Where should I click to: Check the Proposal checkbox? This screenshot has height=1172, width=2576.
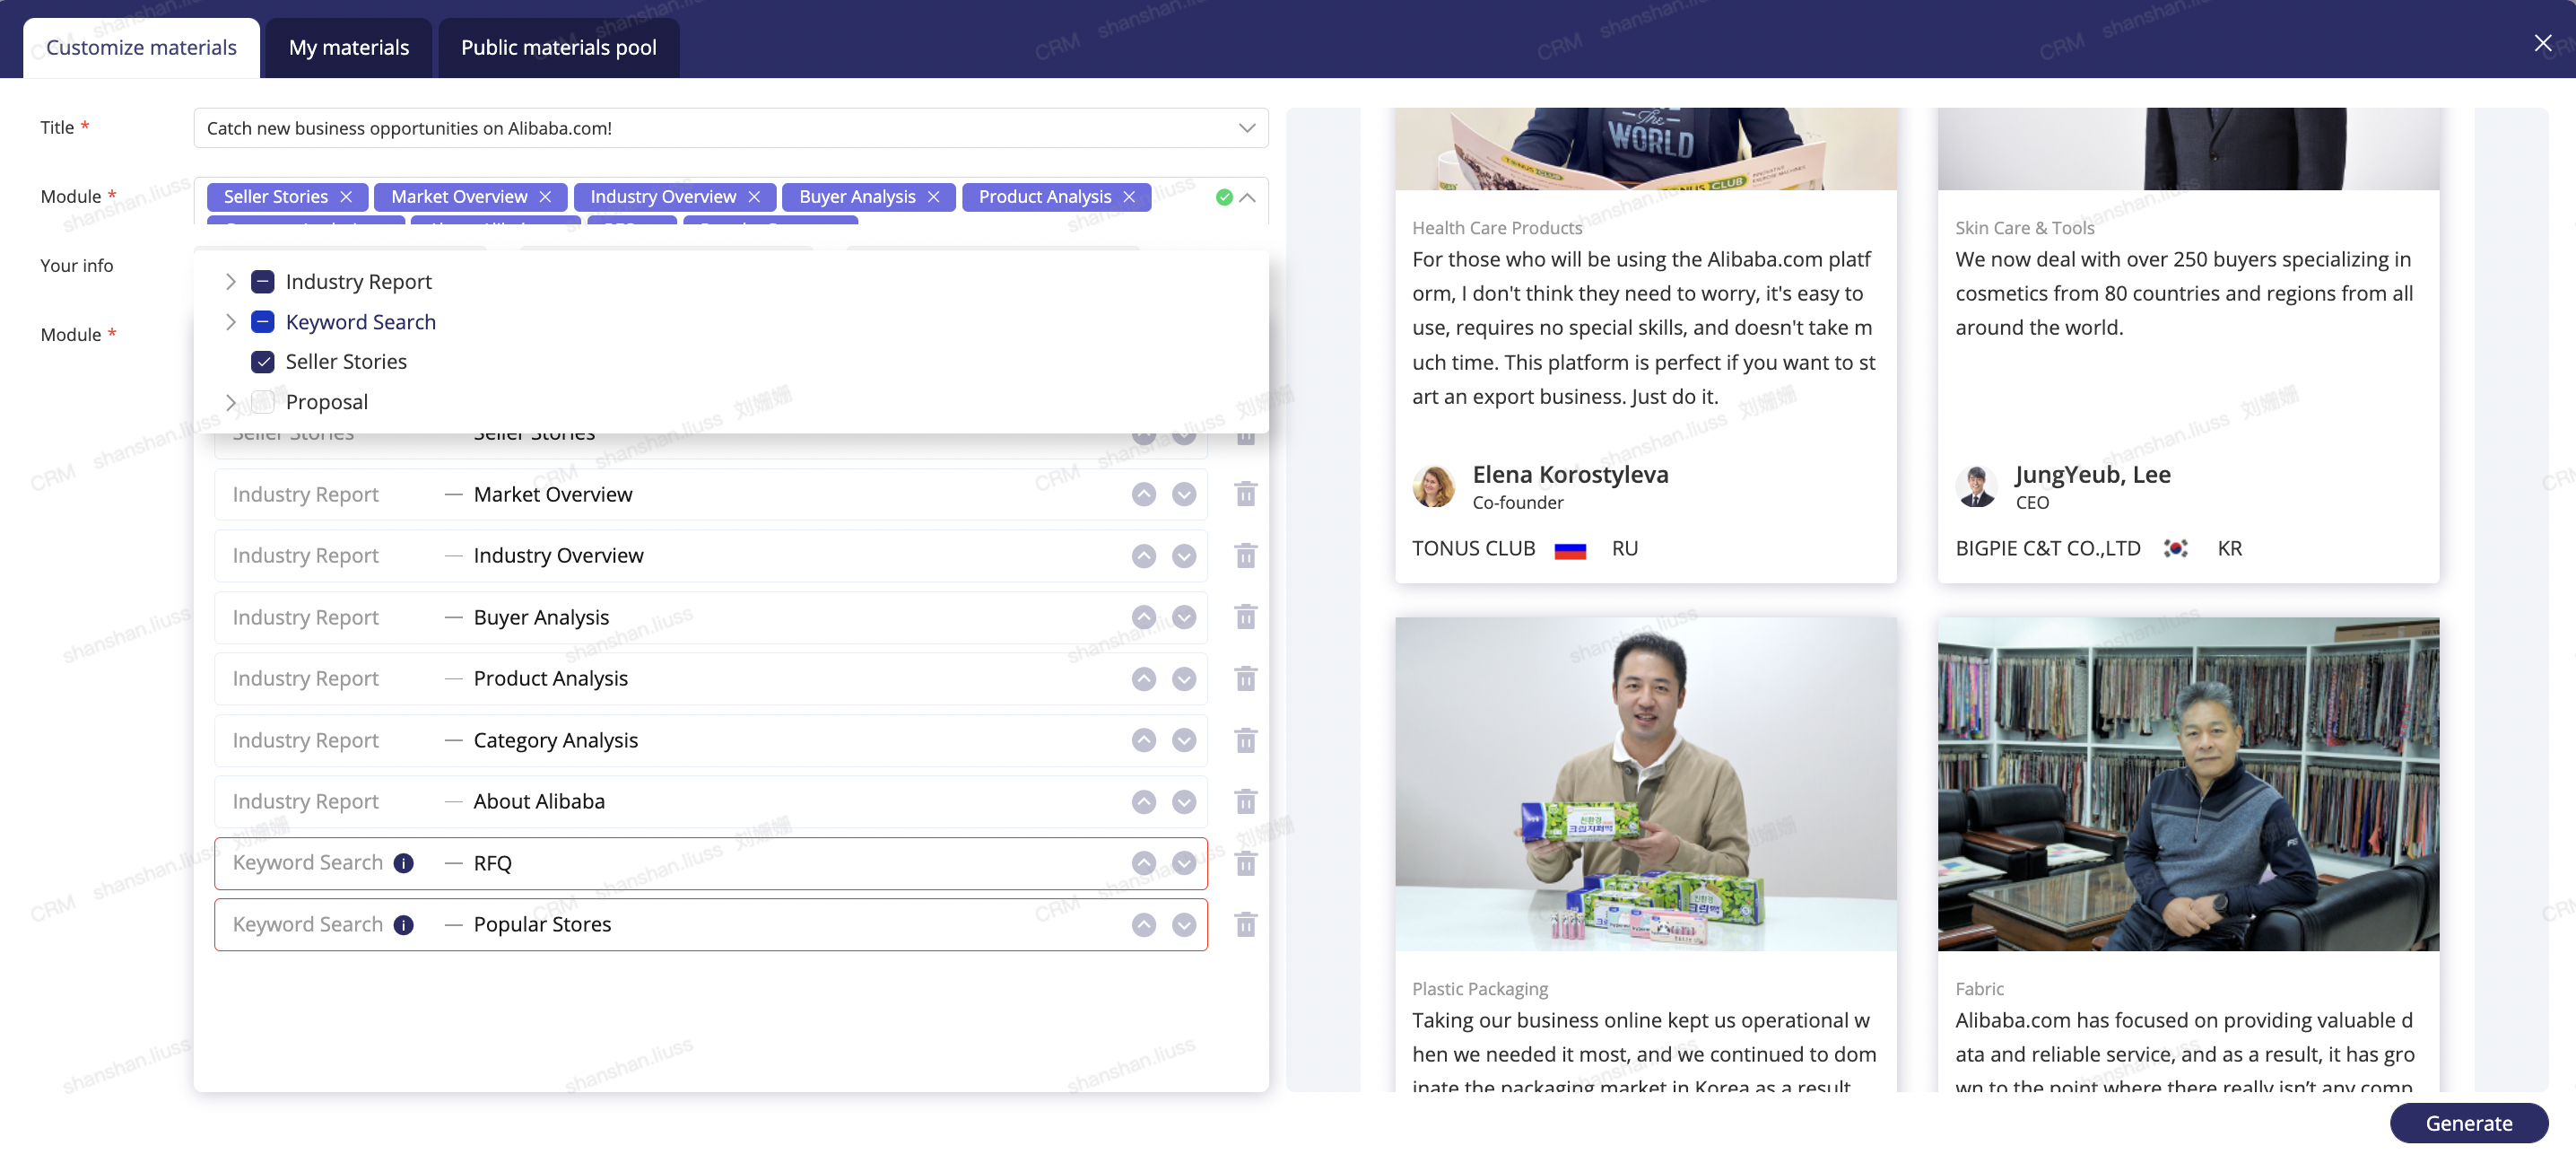pyautogui.click(x=263, y=402)
